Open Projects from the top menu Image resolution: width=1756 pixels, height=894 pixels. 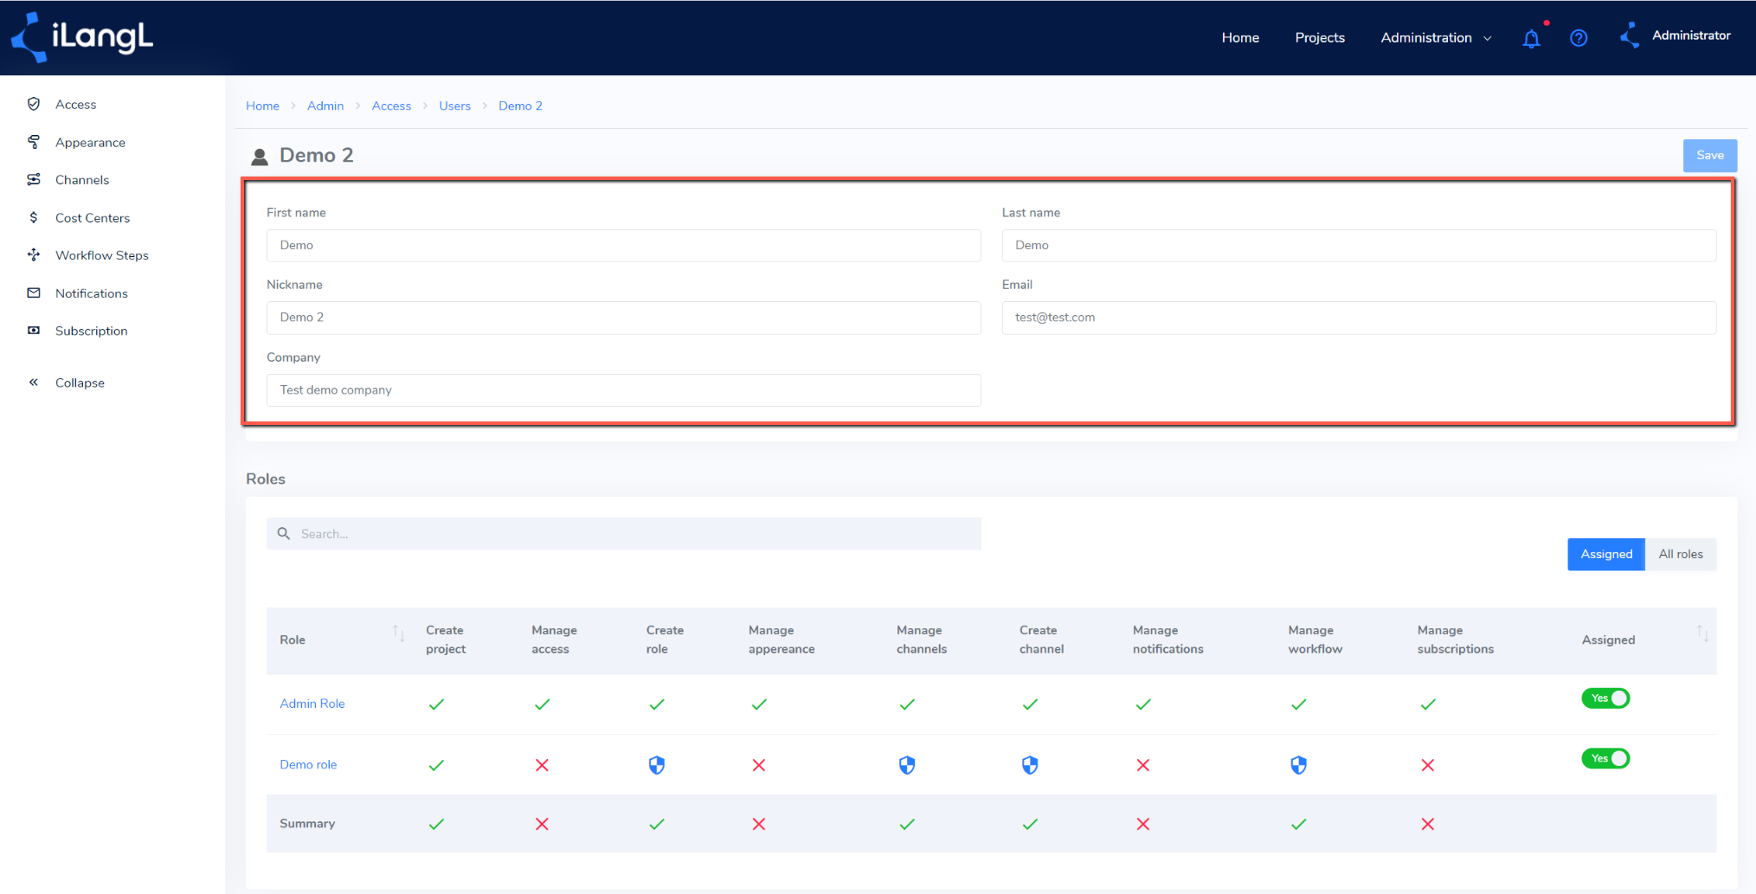(1320, 38)
